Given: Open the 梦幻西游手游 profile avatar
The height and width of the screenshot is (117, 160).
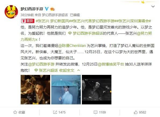Looking at the screenshot, I should (11, 12).
